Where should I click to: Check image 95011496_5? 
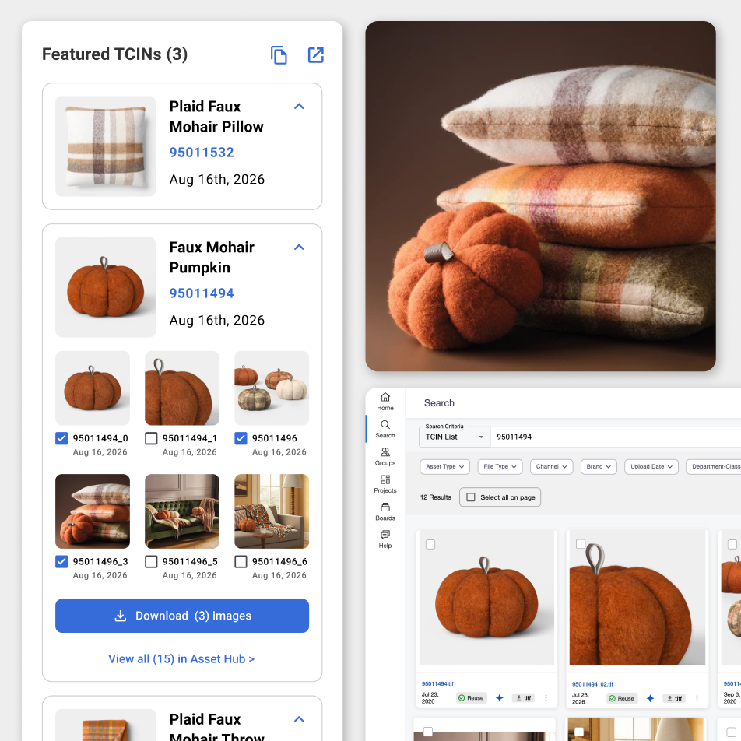(x=151, y=561)
